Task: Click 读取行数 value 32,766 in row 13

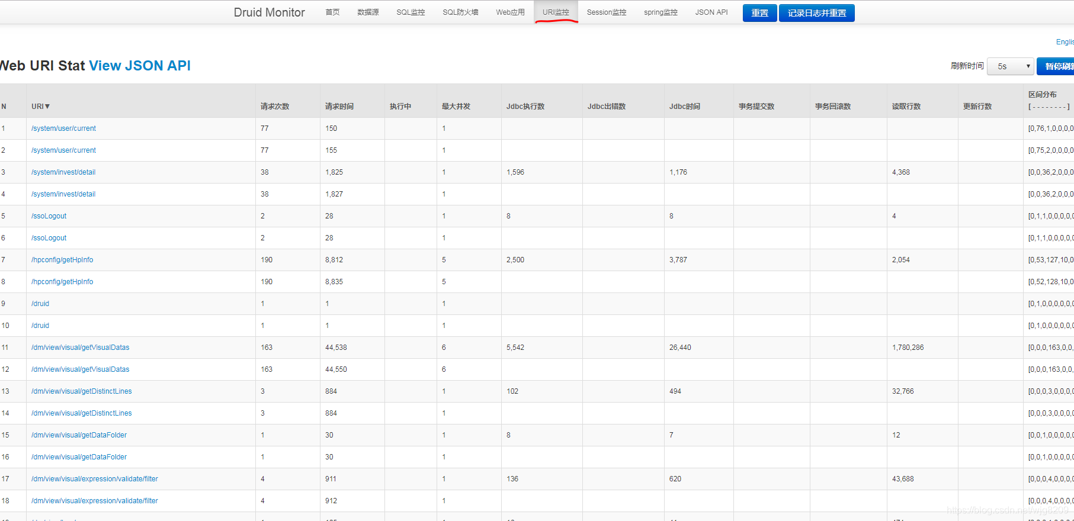Action: pos(903,391)
